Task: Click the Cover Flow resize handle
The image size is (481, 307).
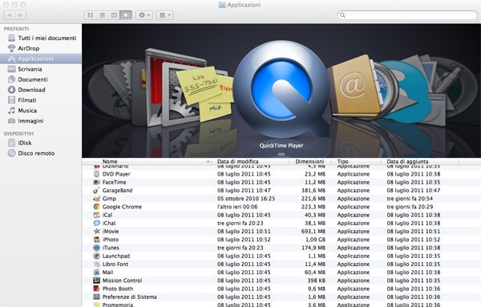Action: pos(281,154)
